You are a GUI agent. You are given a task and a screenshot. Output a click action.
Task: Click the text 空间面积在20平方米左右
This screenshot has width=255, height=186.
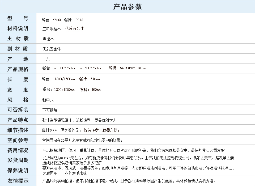pyautogui.click(x=62, y=140)
